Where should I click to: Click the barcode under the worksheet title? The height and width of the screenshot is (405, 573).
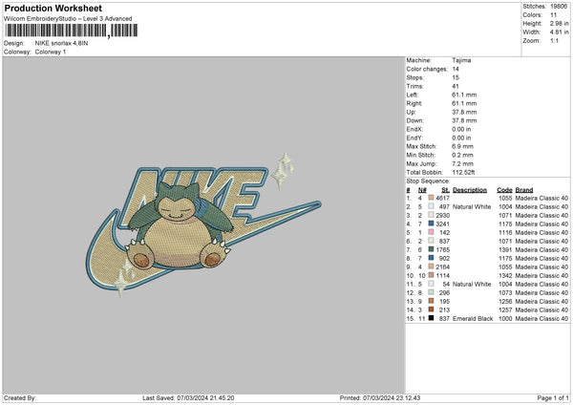(72, 31)
